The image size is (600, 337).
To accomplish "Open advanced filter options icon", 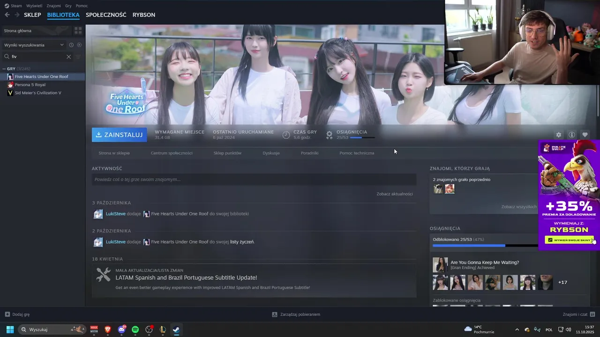I will [x=78, y=57].
